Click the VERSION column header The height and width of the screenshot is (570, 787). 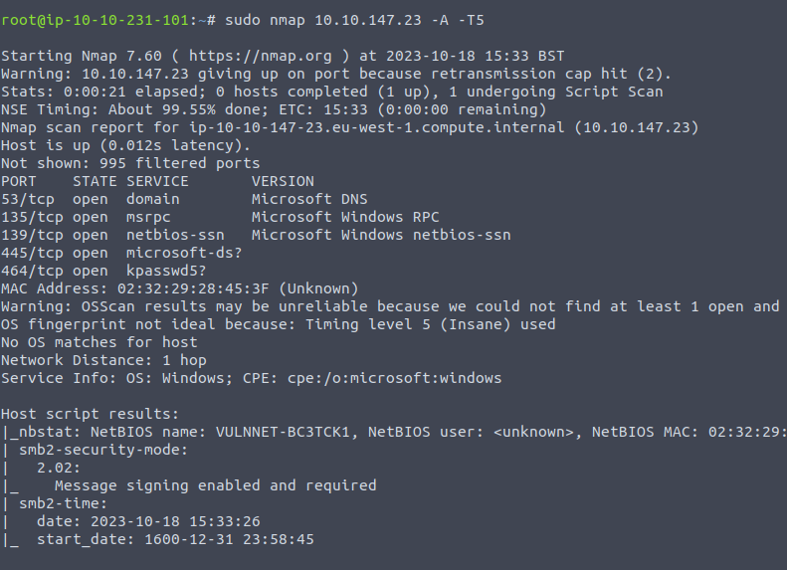coord(284,181)
